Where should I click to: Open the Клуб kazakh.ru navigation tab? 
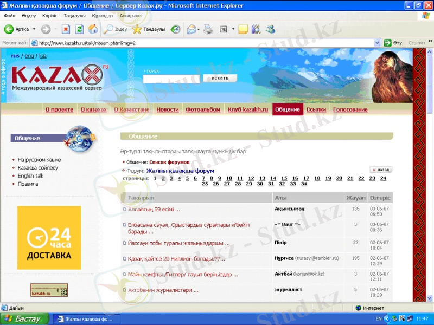pyautogui.click(x=248, y=109)
